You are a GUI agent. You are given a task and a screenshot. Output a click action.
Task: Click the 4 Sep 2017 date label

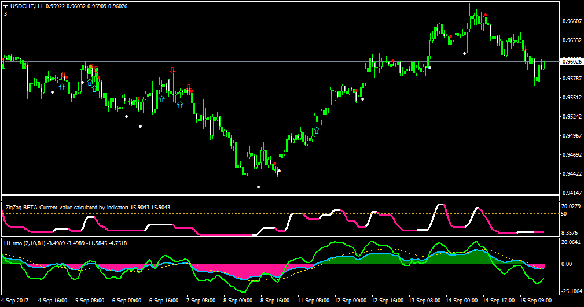(15, 300)
